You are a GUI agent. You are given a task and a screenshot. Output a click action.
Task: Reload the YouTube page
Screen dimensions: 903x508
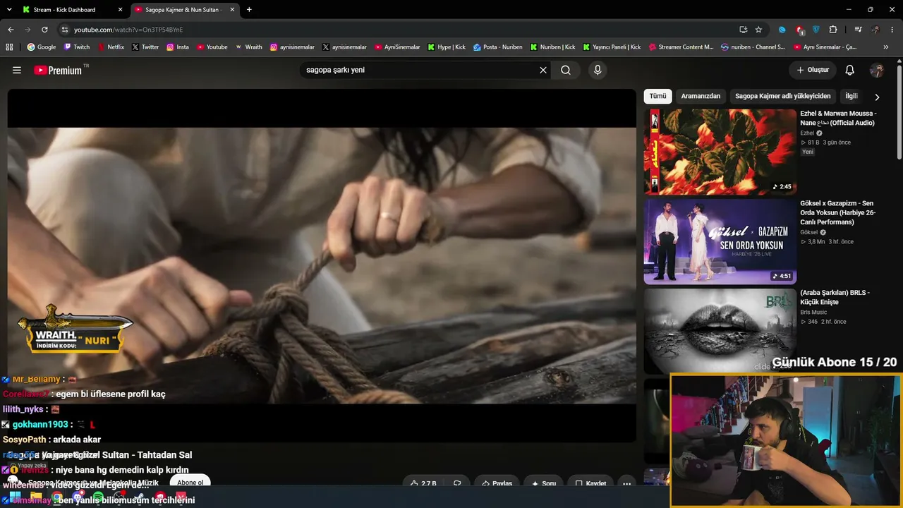[44, 30]
